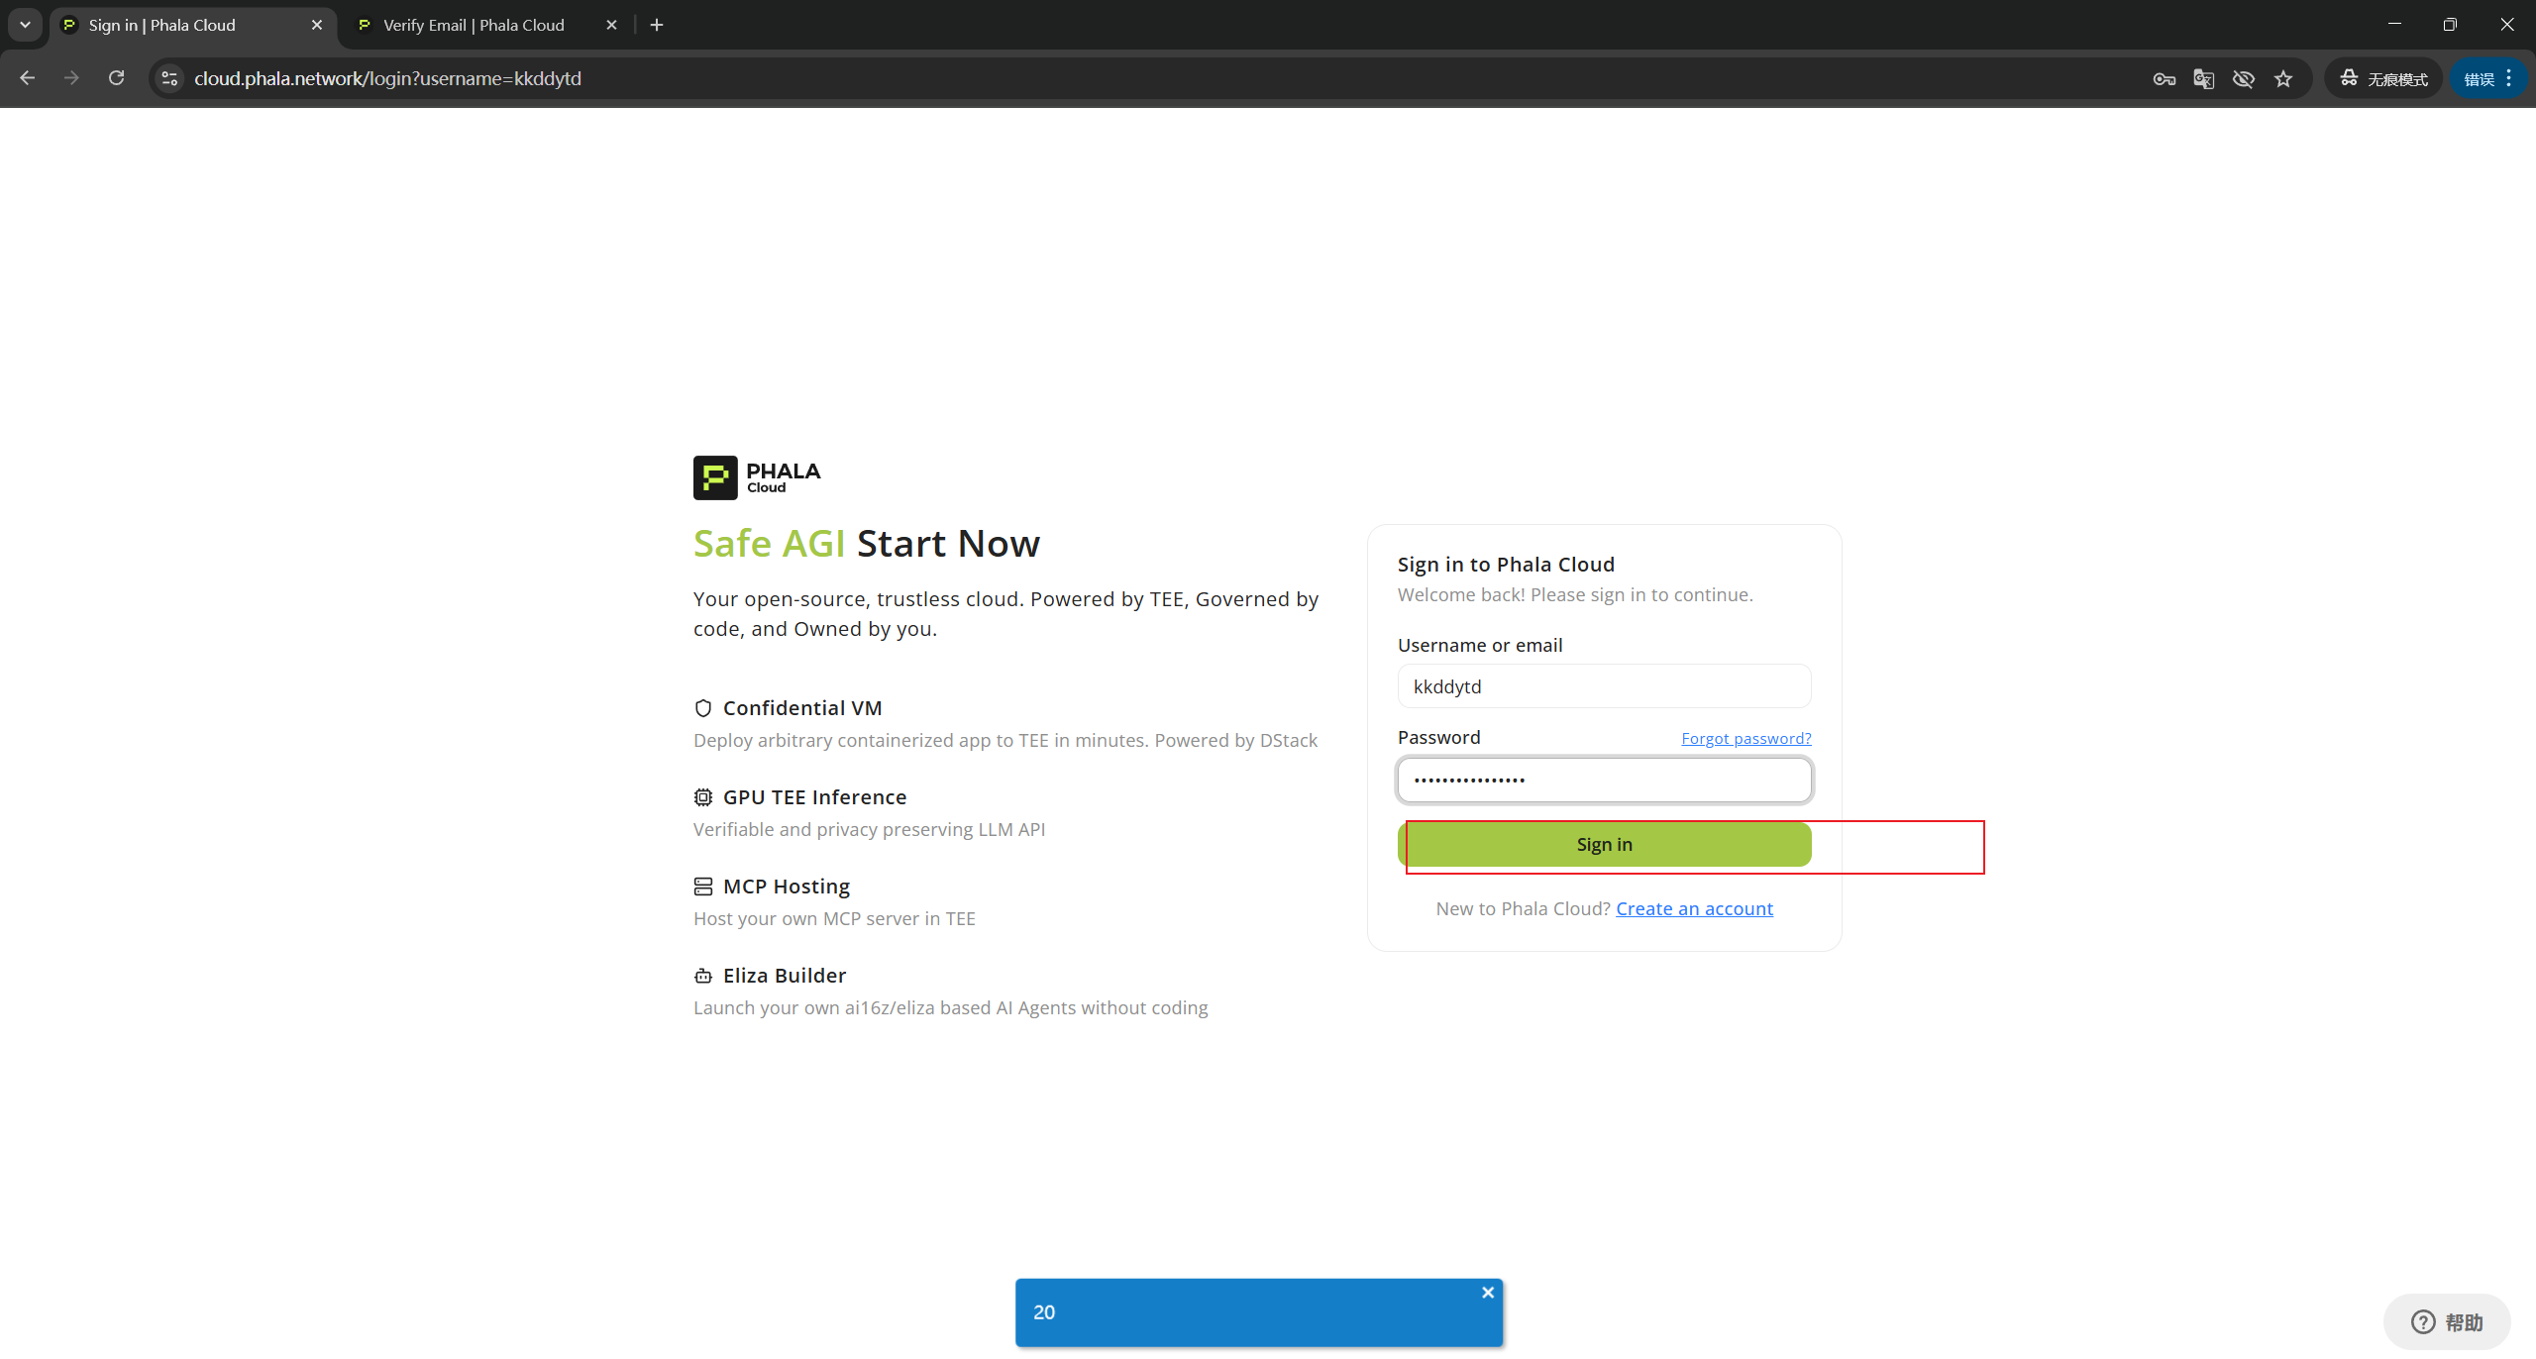The height and width of the screenshot is (1359, 2536).
Task: Go forward to the next page
Action: [71, 78]
